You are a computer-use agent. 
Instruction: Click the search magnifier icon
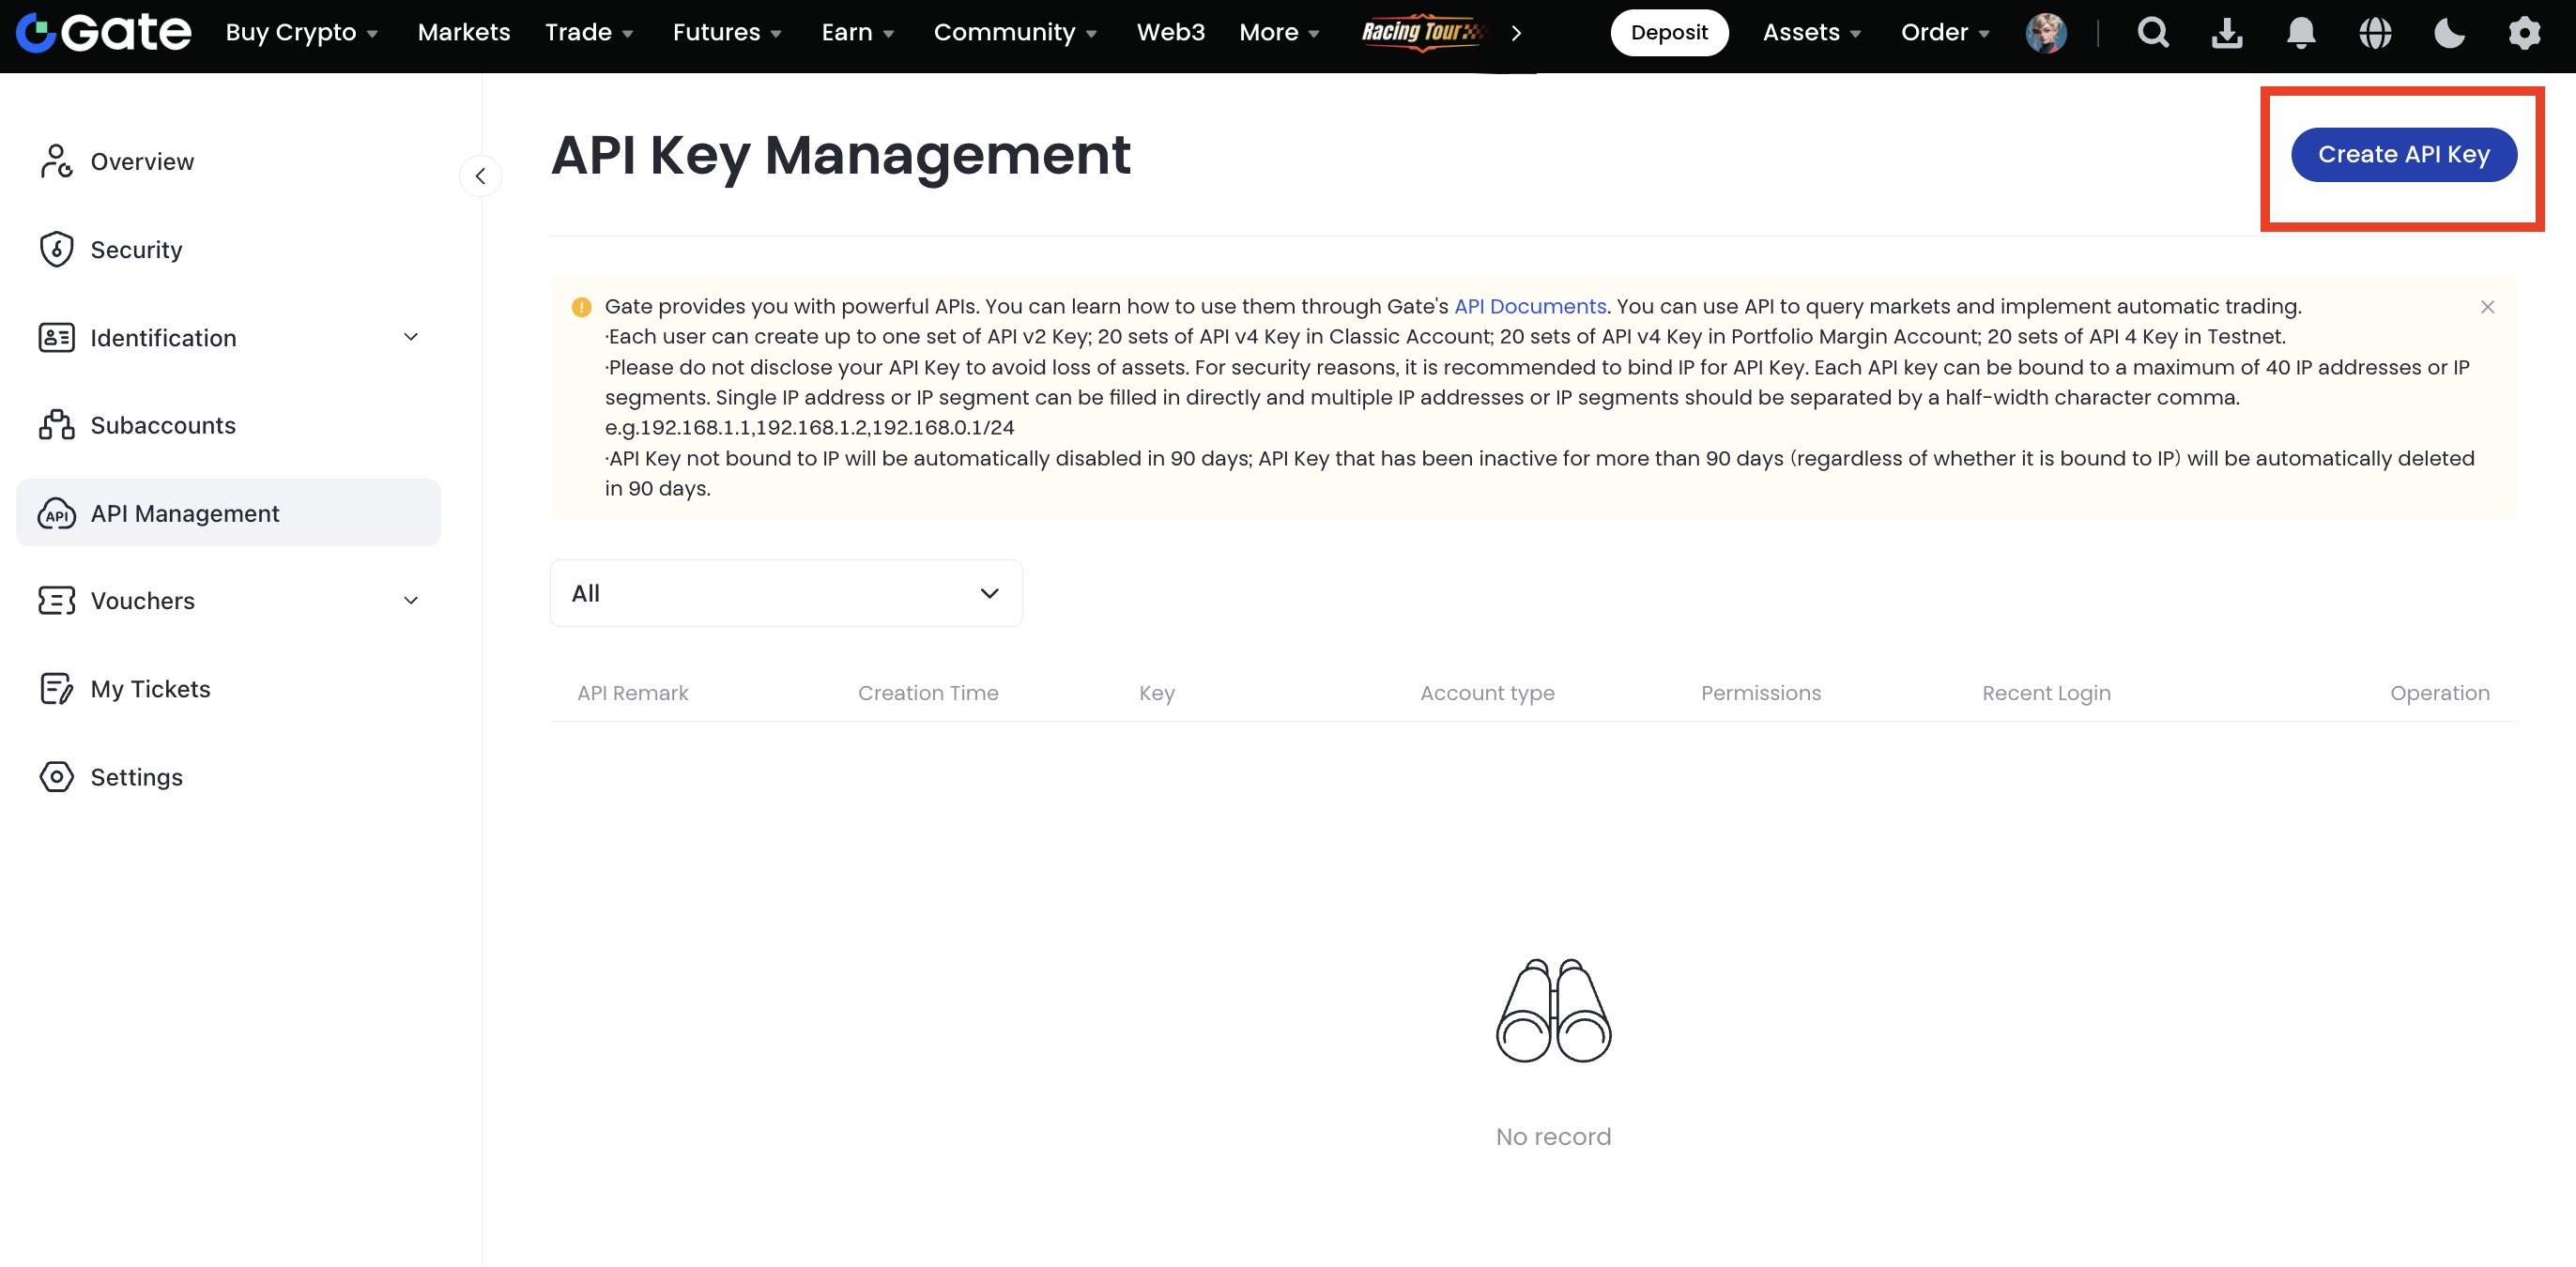point(2153,33)
